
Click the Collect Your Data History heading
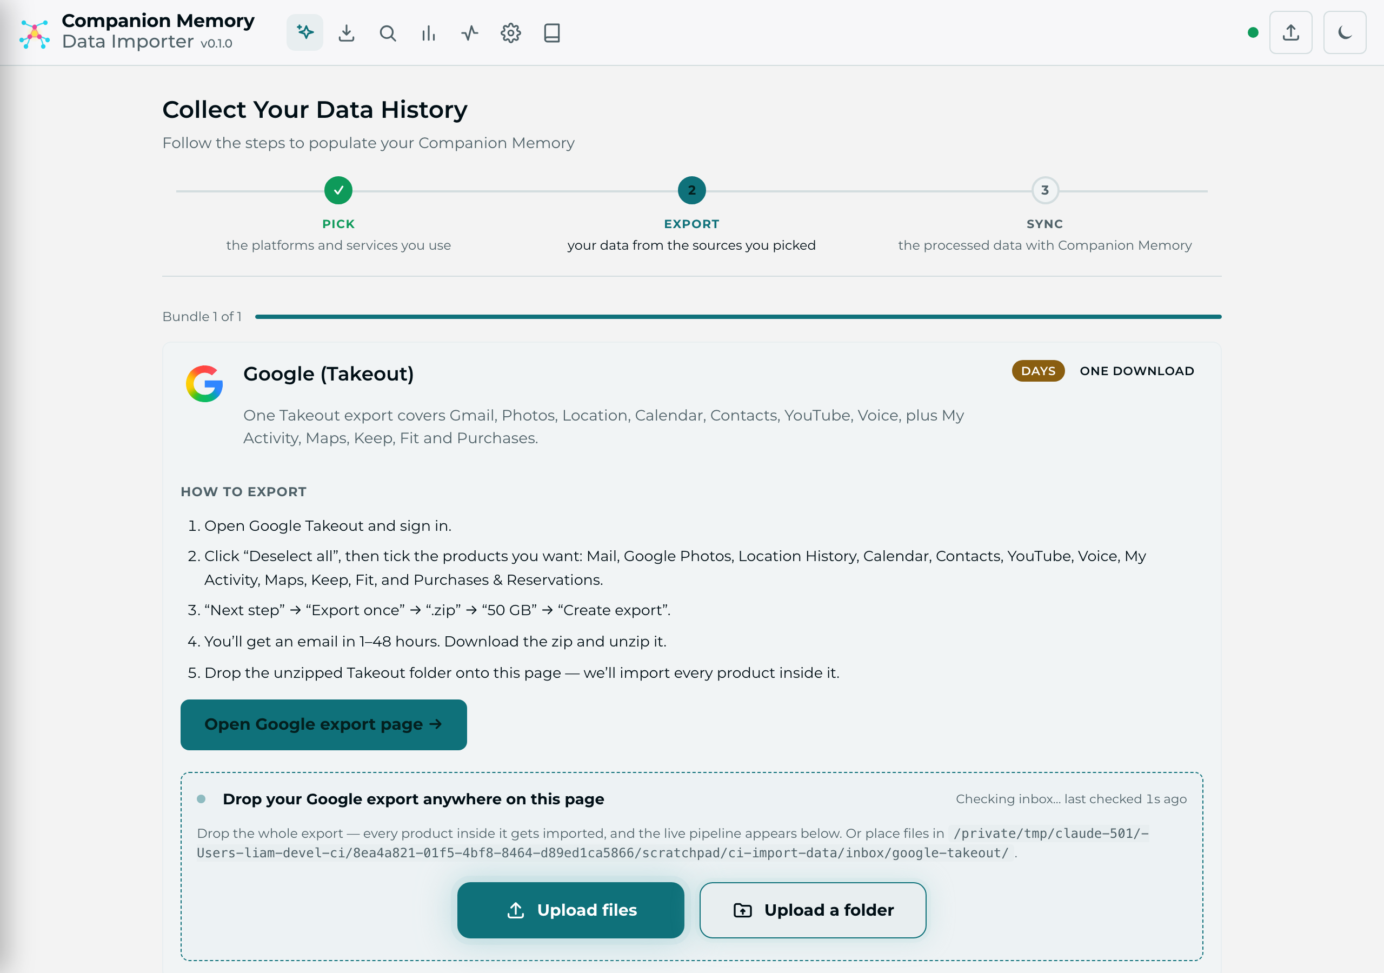pos(315,110)
